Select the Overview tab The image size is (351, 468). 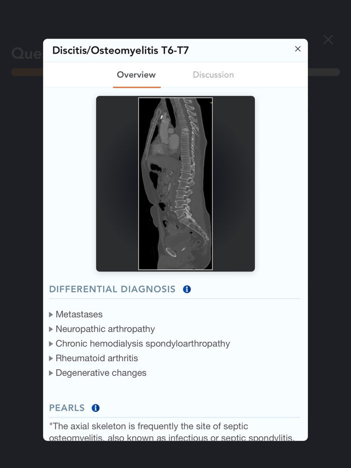tap(136, 74)
